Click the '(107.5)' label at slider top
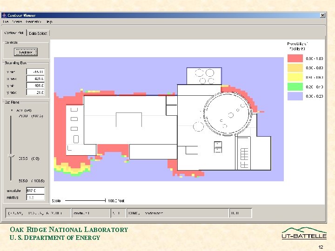This screenshot has height=251, width=335. point(37,116)
